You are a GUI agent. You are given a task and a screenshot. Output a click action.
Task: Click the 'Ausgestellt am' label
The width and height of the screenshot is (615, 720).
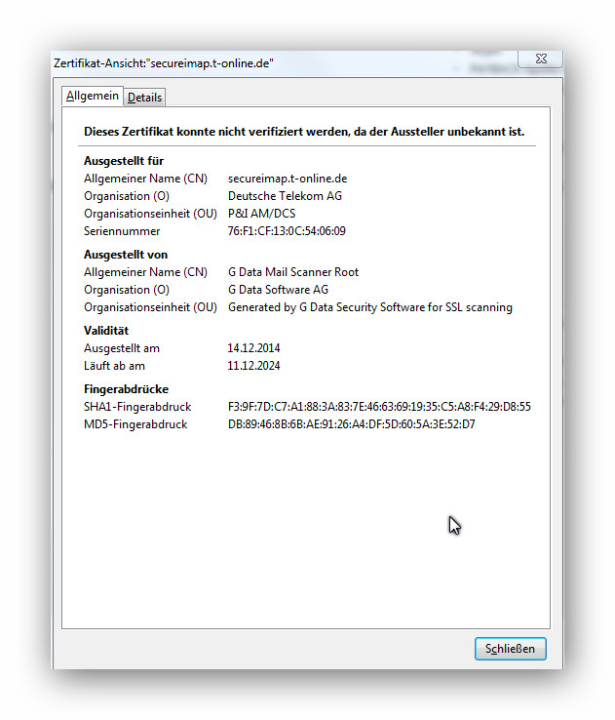[122, 348]
